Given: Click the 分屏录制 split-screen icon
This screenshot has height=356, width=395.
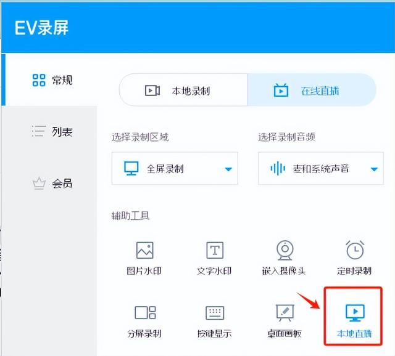Looking at the screenshot, I should 145,312.
